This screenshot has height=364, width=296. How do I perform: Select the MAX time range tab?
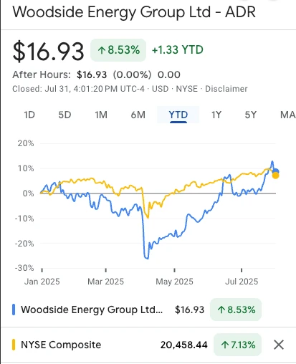pyautogui.click(x=288, y=115)
